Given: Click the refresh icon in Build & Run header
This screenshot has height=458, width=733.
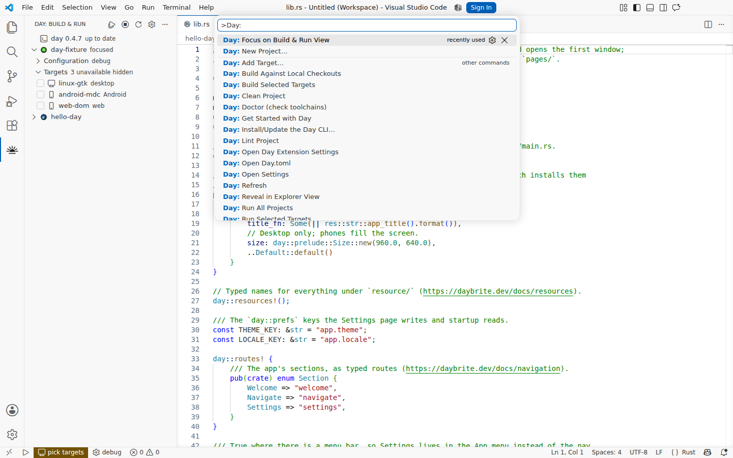Looking at the screenshot, I should tap(138, 24).
